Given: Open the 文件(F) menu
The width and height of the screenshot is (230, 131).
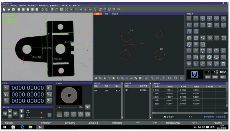Looking at the screenshot, I should 5,5.
